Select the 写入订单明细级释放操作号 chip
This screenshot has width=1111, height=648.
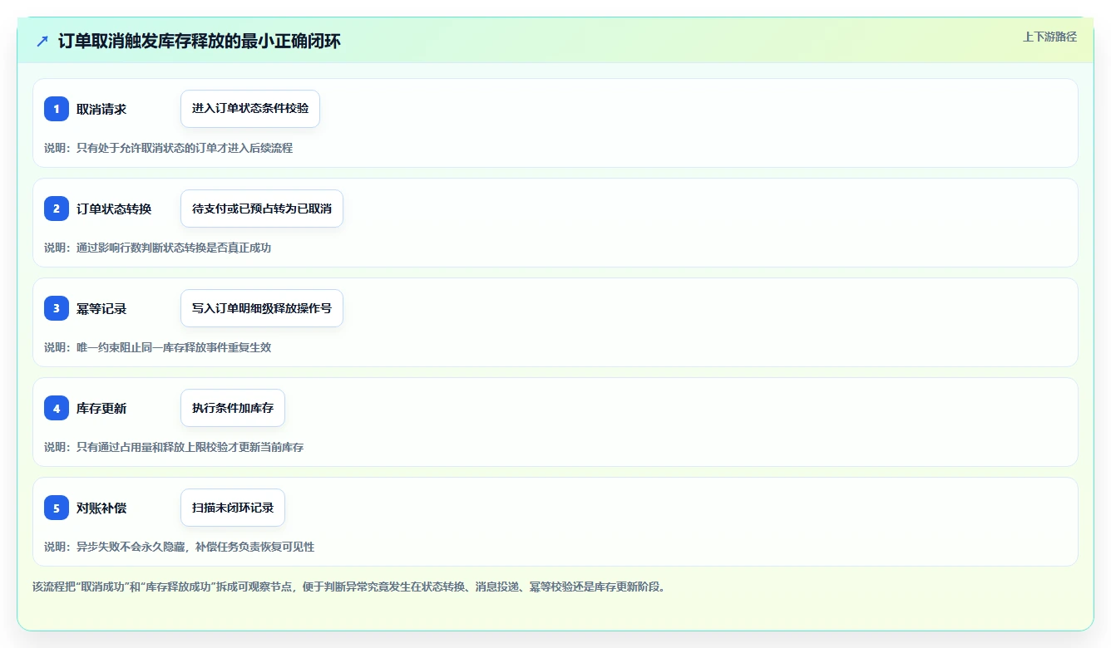tap(262, 308)
